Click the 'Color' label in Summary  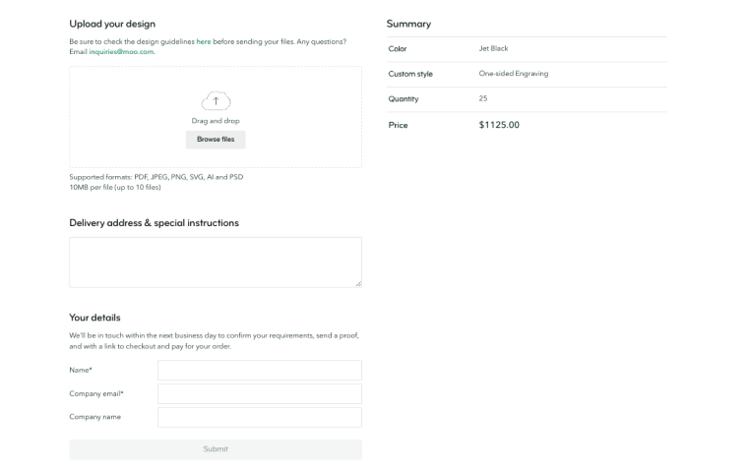[398, 48]
